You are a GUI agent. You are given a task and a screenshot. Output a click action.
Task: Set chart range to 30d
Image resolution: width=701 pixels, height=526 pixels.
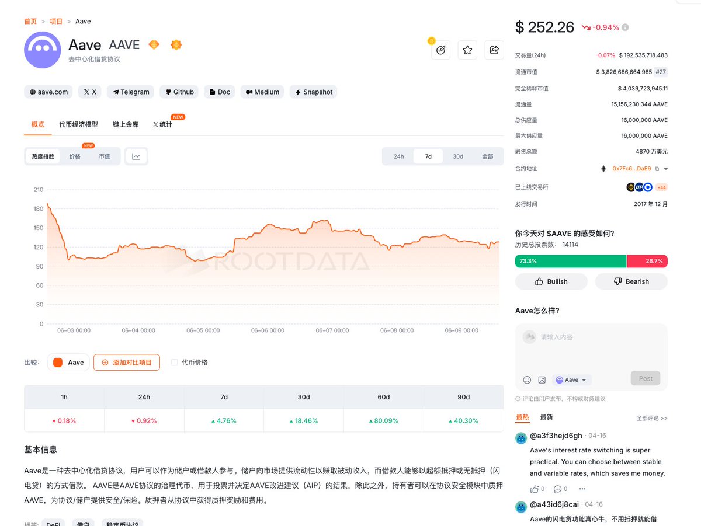458,156
